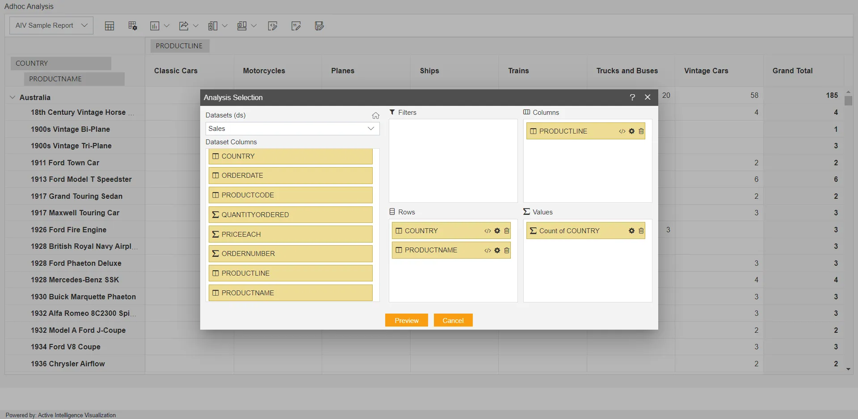Click the code icon on COUNTRY row
This screenshot has height=419, width=858.
[x=488, y=231]
